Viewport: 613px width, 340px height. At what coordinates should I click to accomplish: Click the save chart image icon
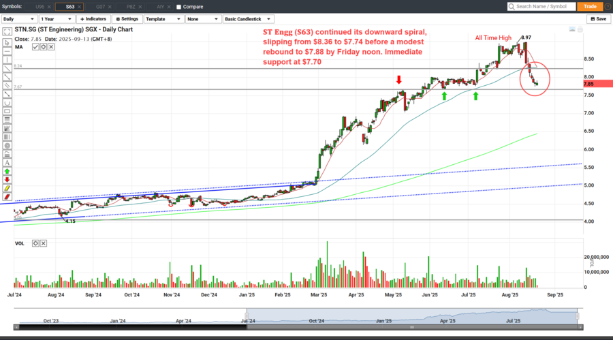572,30
